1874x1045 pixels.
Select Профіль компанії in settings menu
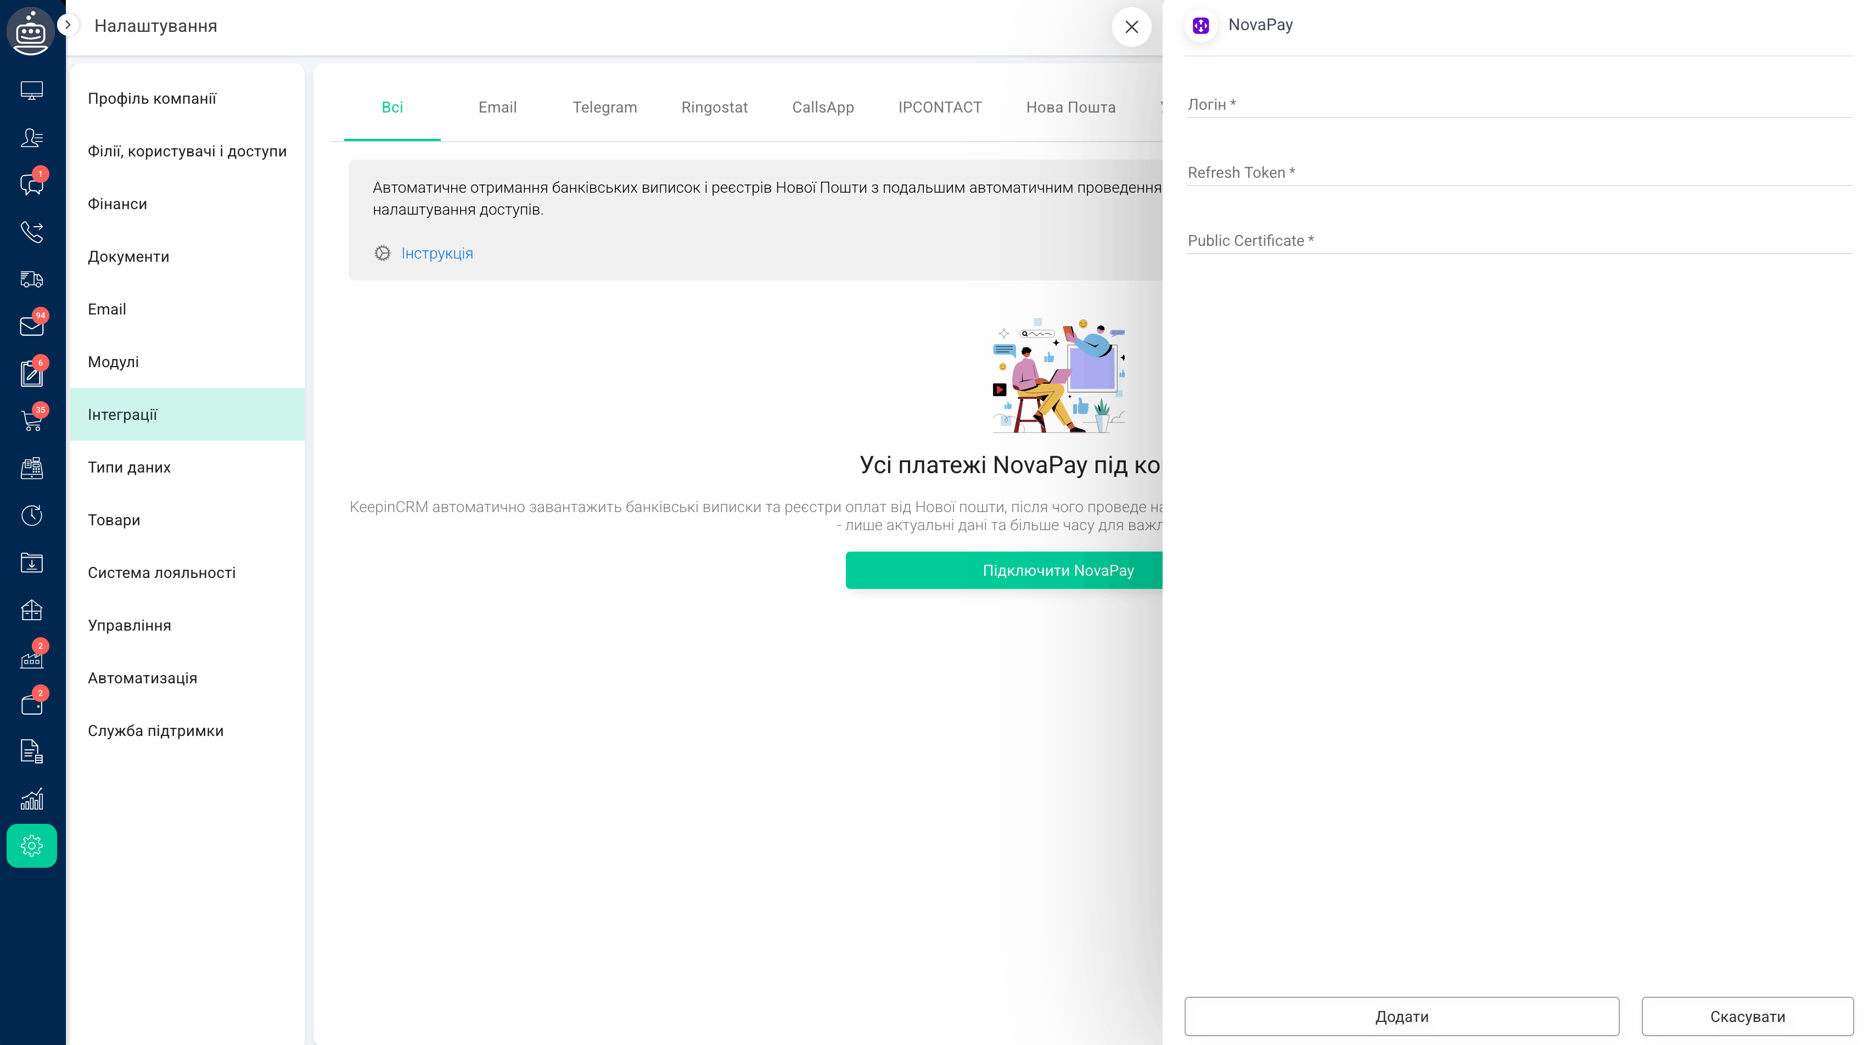pos(188,98)
